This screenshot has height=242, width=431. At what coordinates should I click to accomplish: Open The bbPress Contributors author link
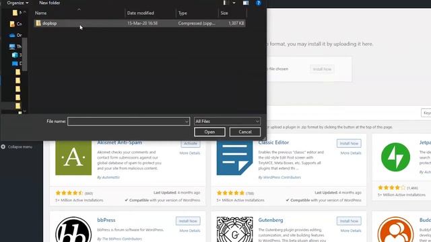122,239
